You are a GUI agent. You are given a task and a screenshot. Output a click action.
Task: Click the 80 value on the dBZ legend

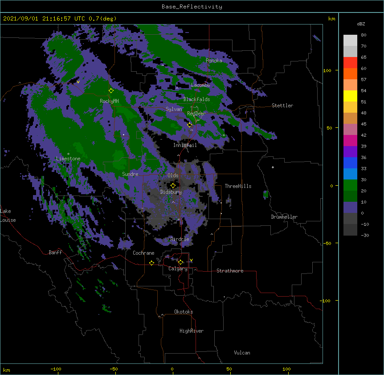pyautogui.click(x=364, y=35)
